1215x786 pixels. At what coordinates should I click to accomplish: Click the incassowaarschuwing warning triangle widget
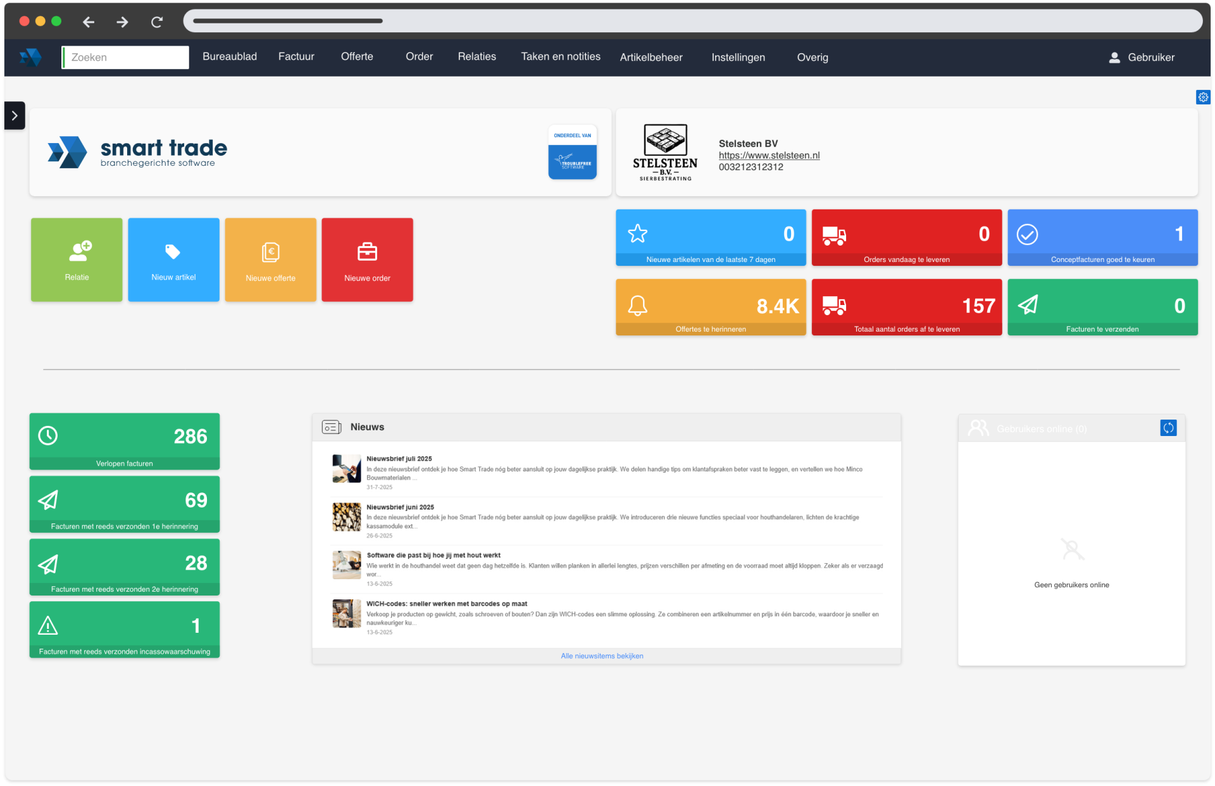125,629
